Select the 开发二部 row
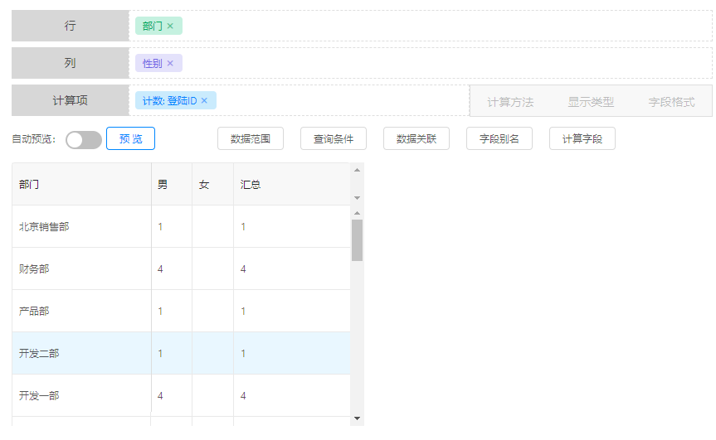Viewport: 716px width, 440px height. pyautogui.click(x=39, y=353)
